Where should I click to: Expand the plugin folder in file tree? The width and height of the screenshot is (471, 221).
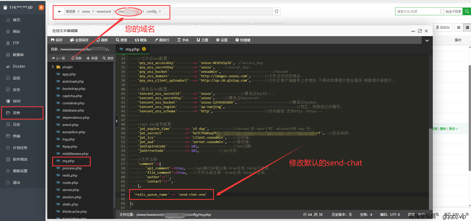pos(53,67)
